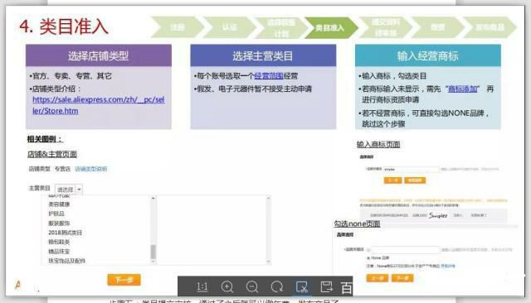Open the 请选择 main category dropdown
Image resolution: width=531 pixels, height=303 pixels.
click(69, 189)
